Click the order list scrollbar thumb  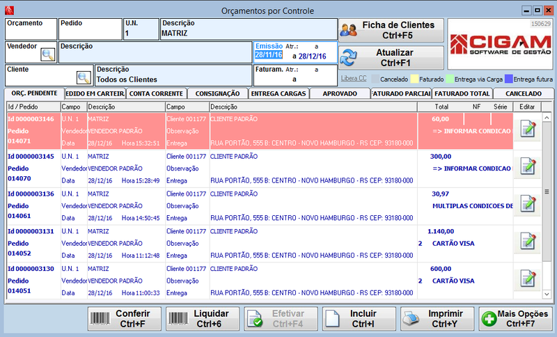point(547,191)
